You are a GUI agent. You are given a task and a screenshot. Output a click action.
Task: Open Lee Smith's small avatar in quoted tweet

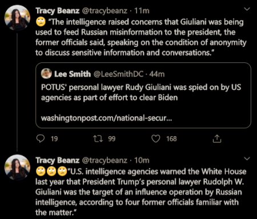point(46,74)
